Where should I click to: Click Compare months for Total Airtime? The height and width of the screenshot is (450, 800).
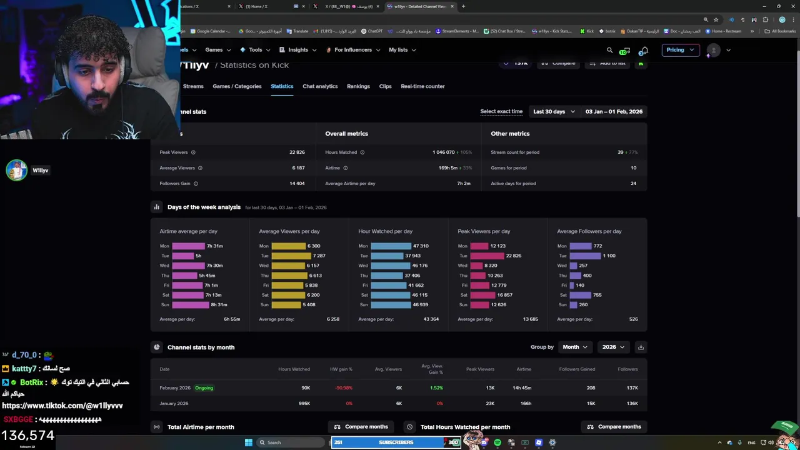(361, 427)
